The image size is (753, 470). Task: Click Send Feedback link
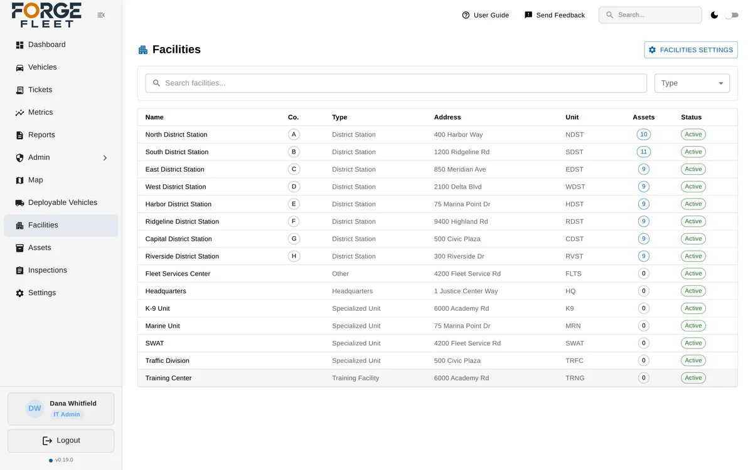(554, 15)
